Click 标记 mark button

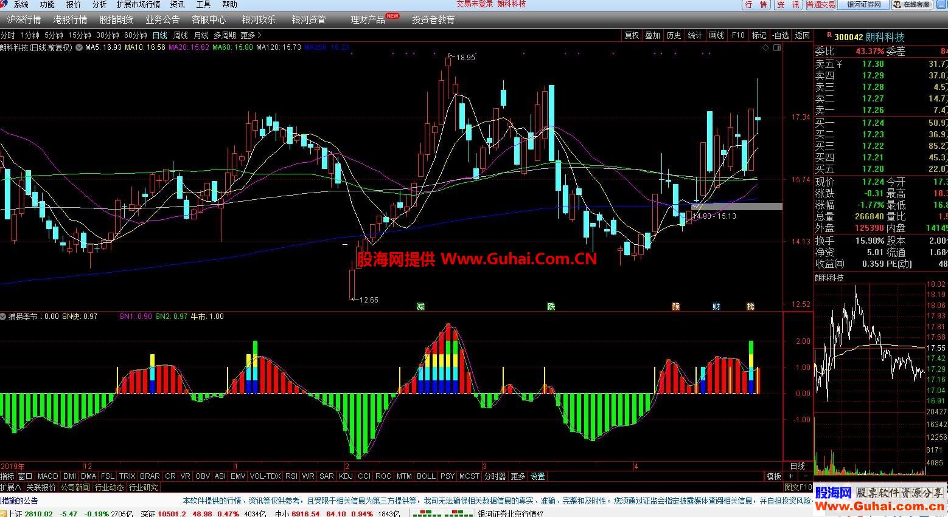pos(759,35)
